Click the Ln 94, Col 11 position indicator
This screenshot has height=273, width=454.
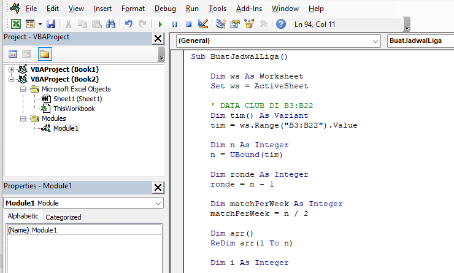[315, 25]
